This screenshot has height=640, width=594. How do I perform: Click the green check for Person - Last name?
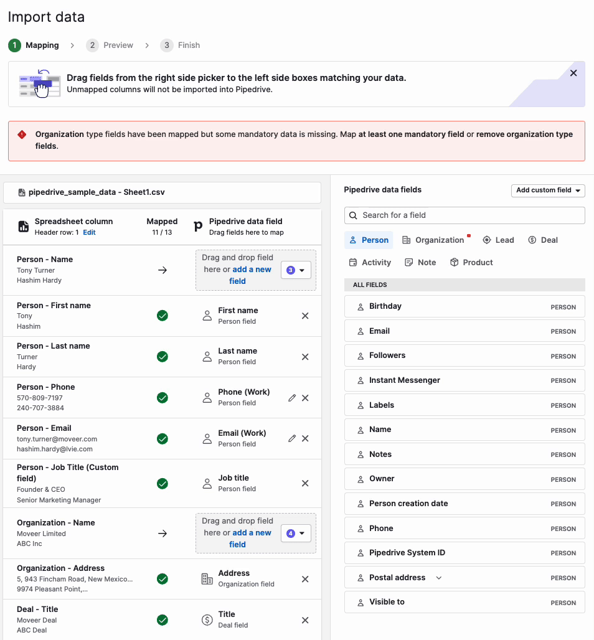coord(163,357)
